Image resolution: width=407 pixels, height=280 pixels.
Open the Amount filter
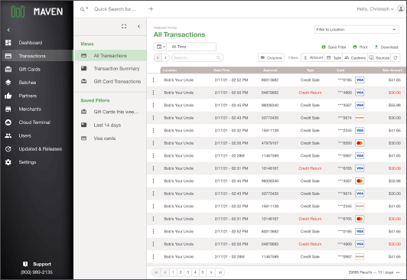(x=313, y=57)
